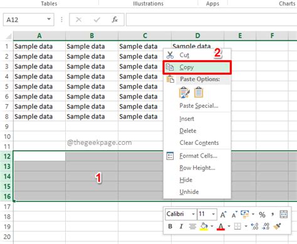
Task: Select column B header
Action: tap(91, 36)
